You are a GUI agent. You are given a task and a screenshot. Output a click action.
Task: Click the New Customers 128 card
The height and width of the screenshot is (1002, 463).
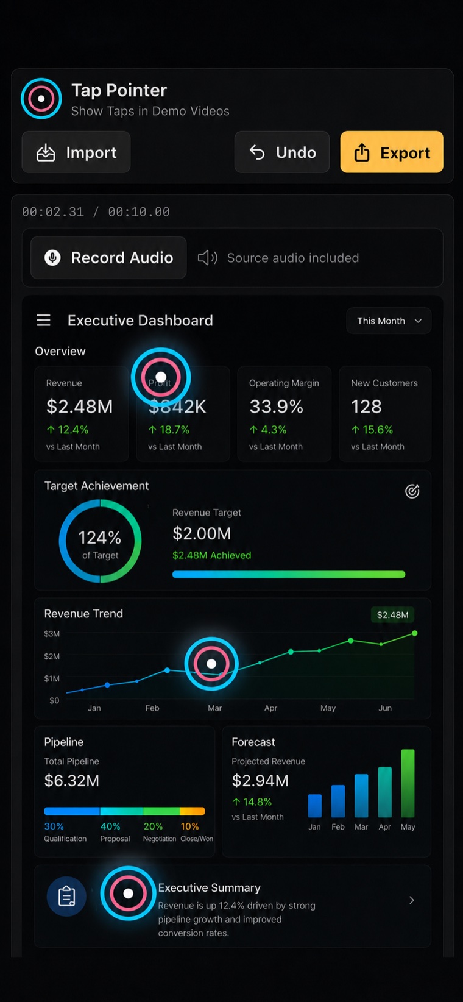[x=385, y=414]
